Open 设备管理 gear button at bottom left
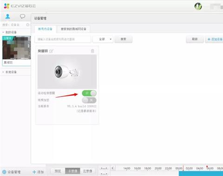223x176 pixels. (12, 172)
